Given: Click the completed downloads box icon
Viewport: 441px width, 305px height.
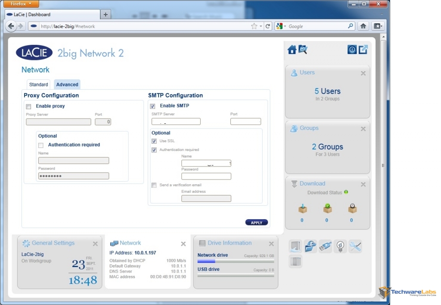Looking at the screenshot, I should coord(327,209).
